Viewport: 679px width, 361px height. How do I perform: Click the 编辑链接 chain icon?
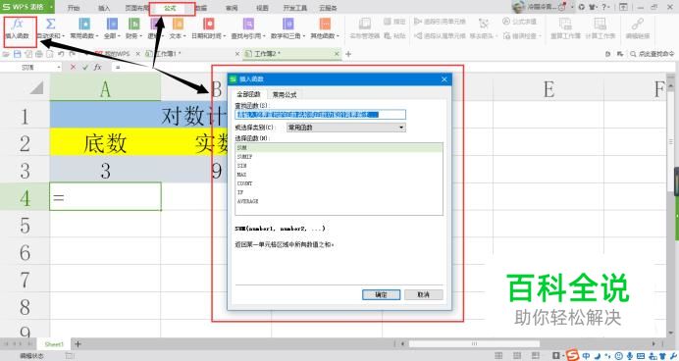[x=638, y=24]
